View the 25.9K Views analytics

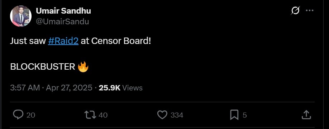[x=121, y=88]
